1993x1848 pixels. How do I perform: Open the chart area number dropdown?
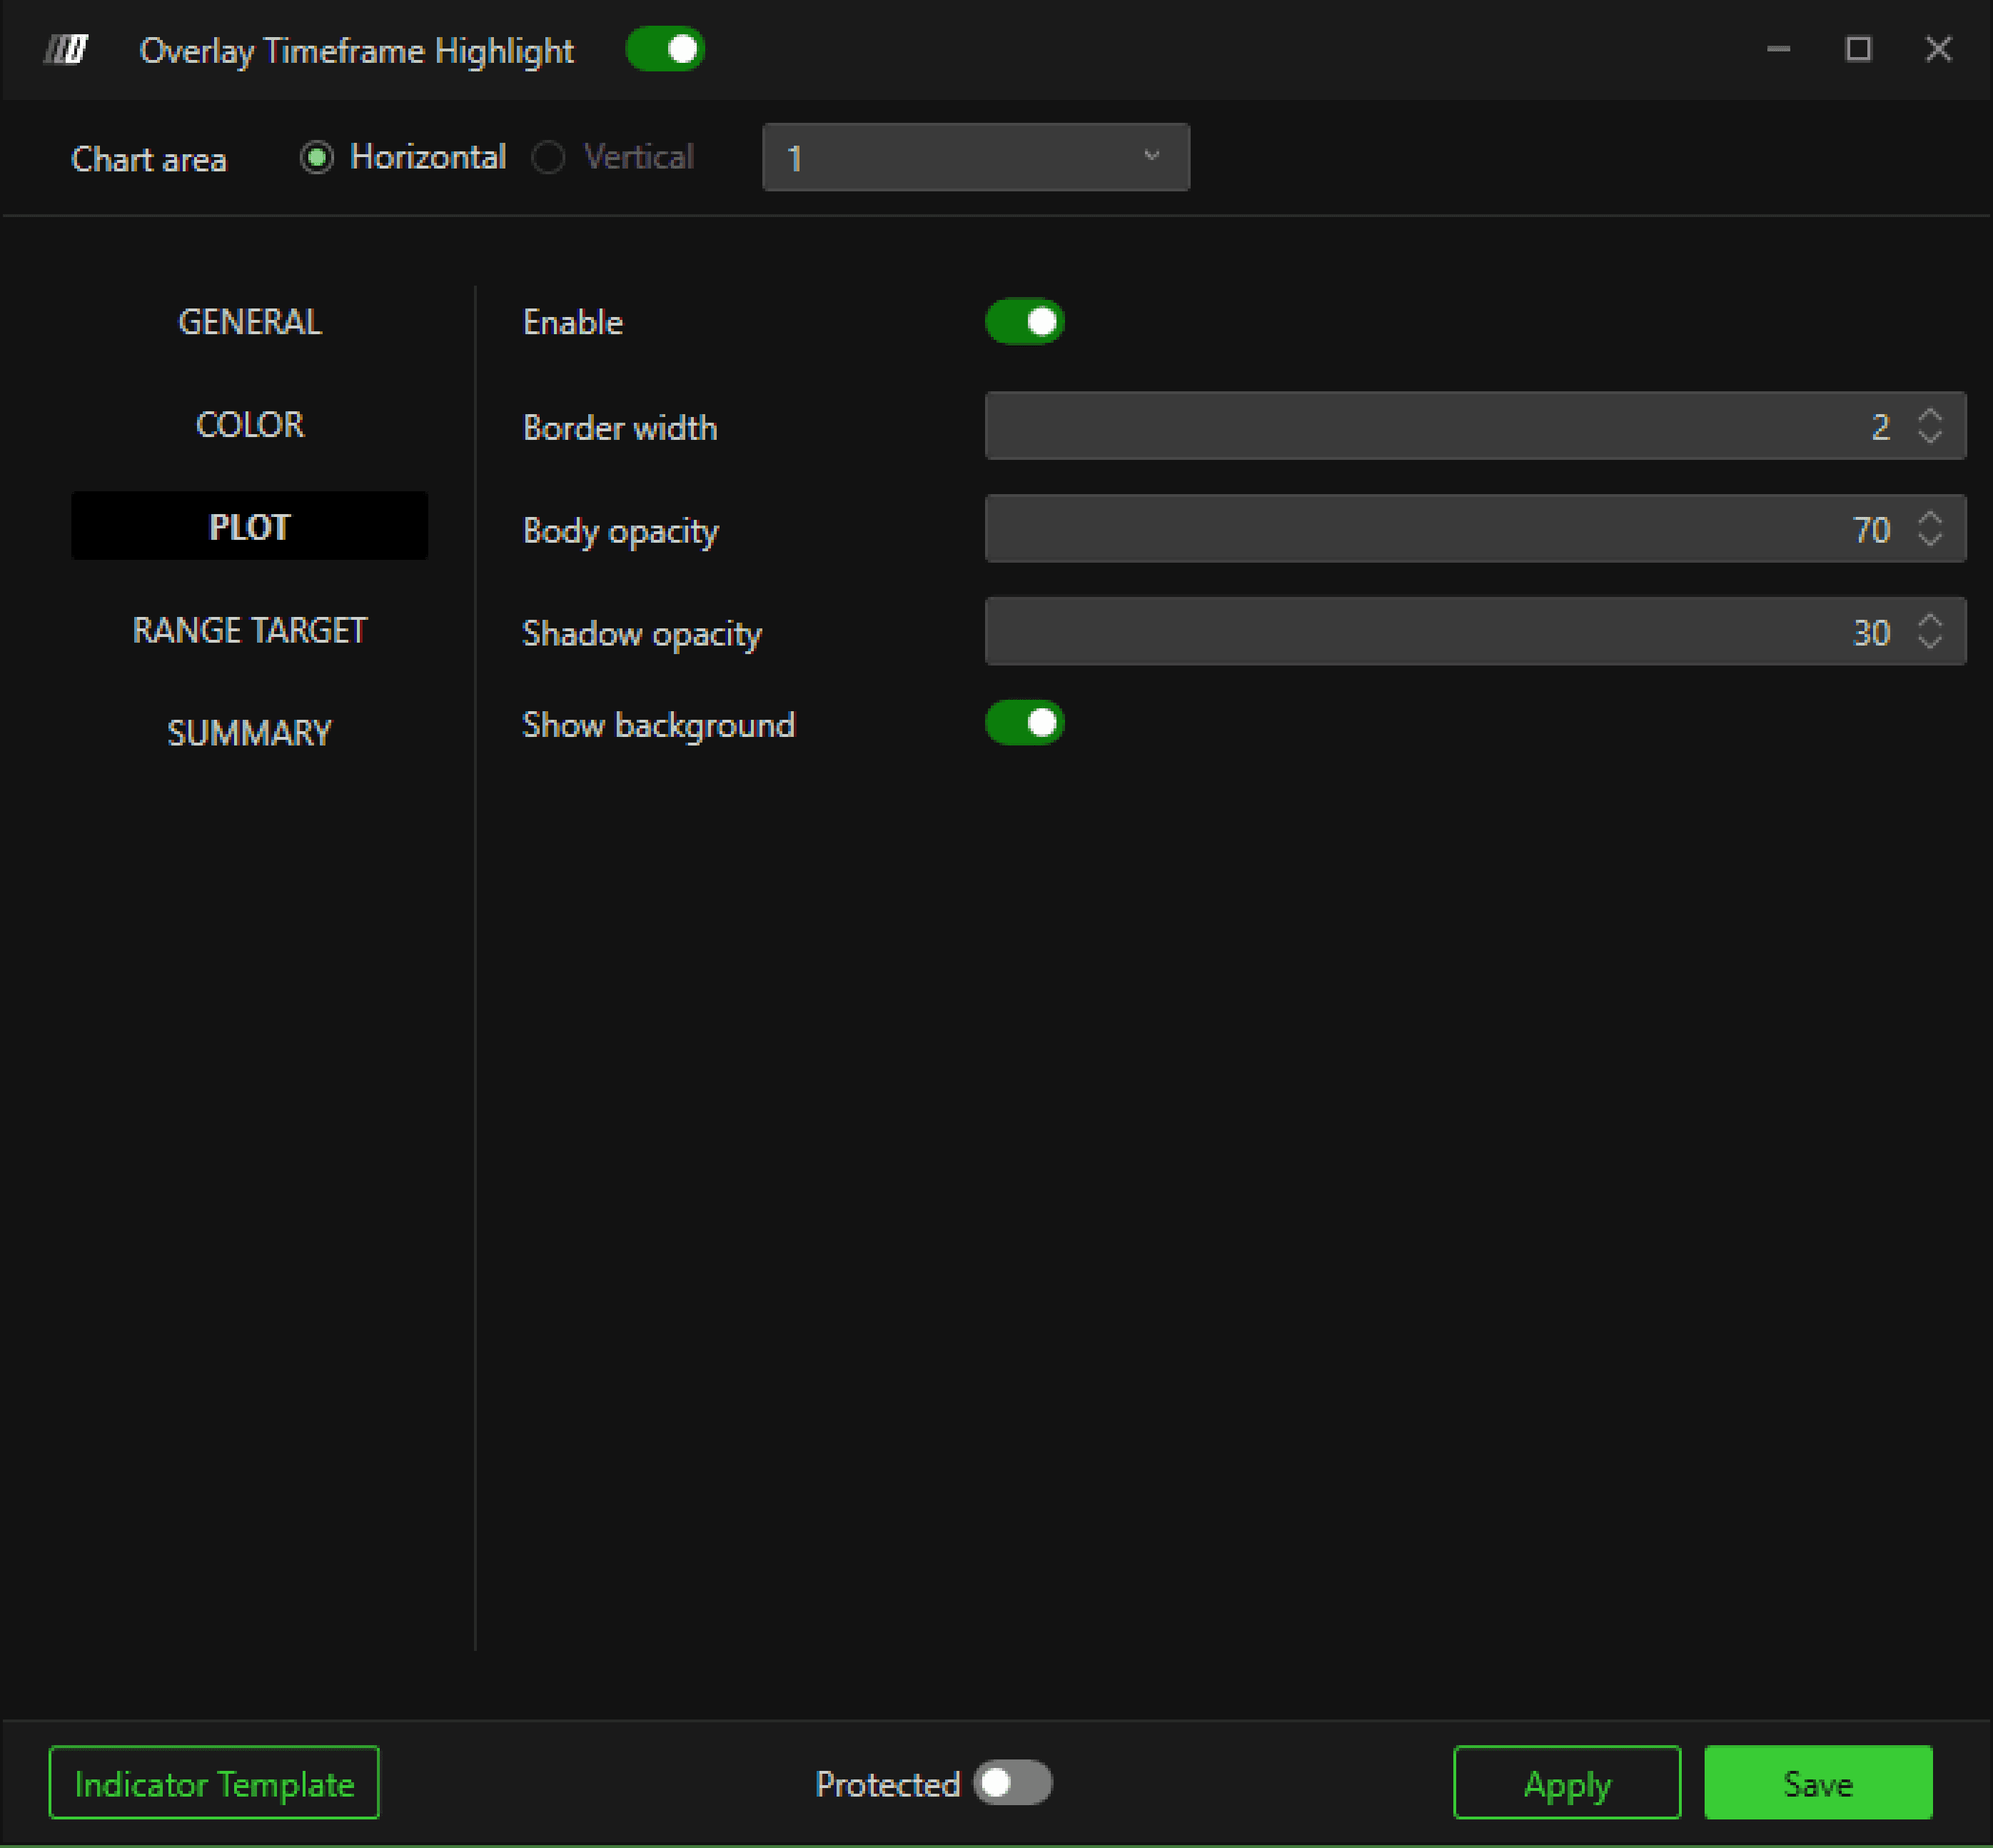(974, 157)
